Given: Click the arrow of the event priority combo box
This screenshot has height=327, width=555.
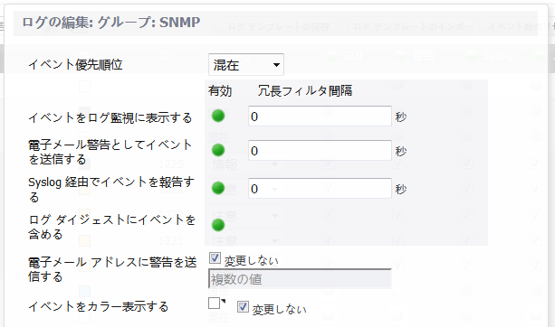Looking at the screenshot, I should click(276, 65).
